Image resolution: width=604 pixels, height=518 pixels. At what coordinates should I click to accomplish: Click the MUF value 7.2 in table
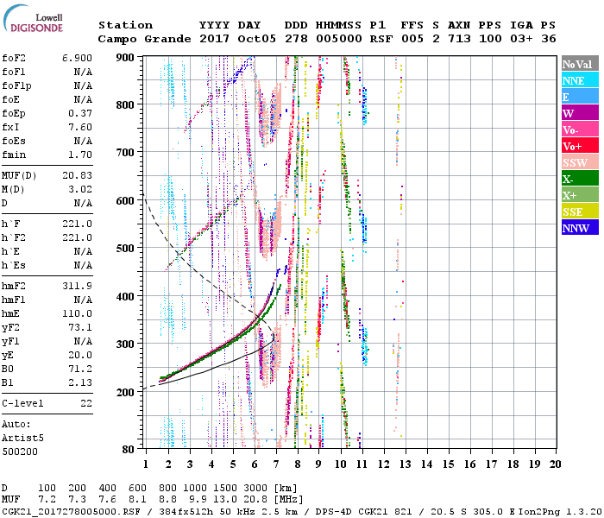click(x=47, y=500)
